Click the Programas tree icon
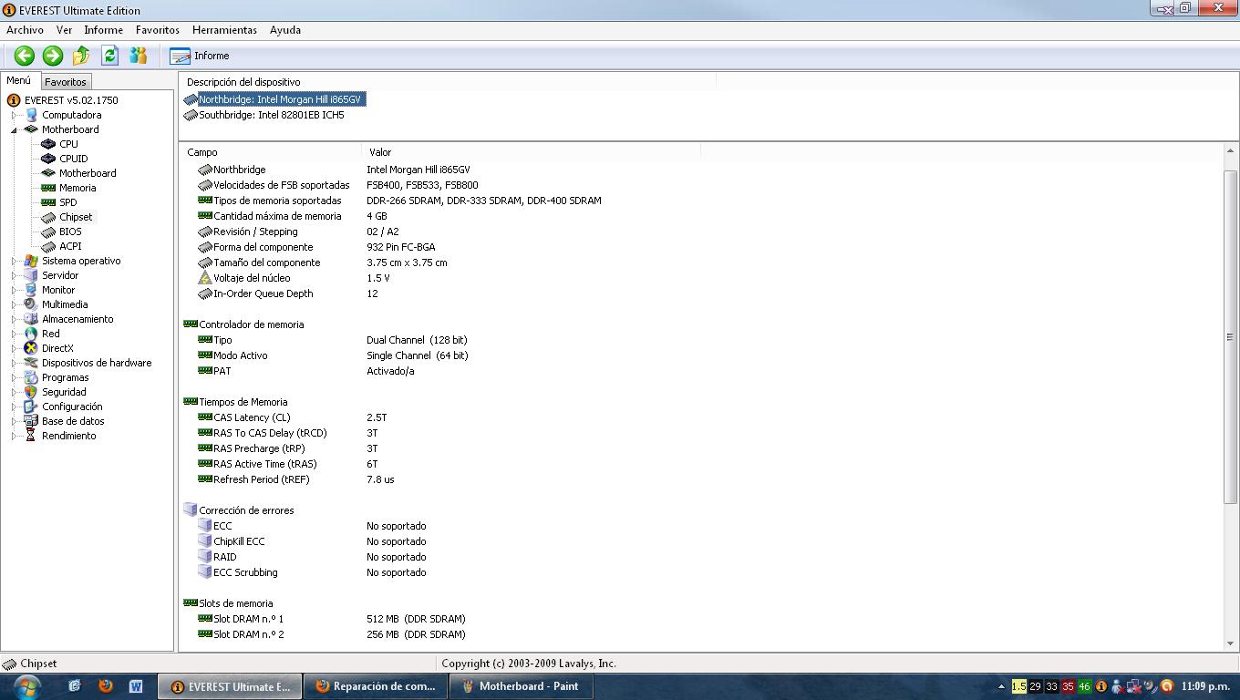The width and height of the screenshot is (1240, 700). click(x=31, y=377)
